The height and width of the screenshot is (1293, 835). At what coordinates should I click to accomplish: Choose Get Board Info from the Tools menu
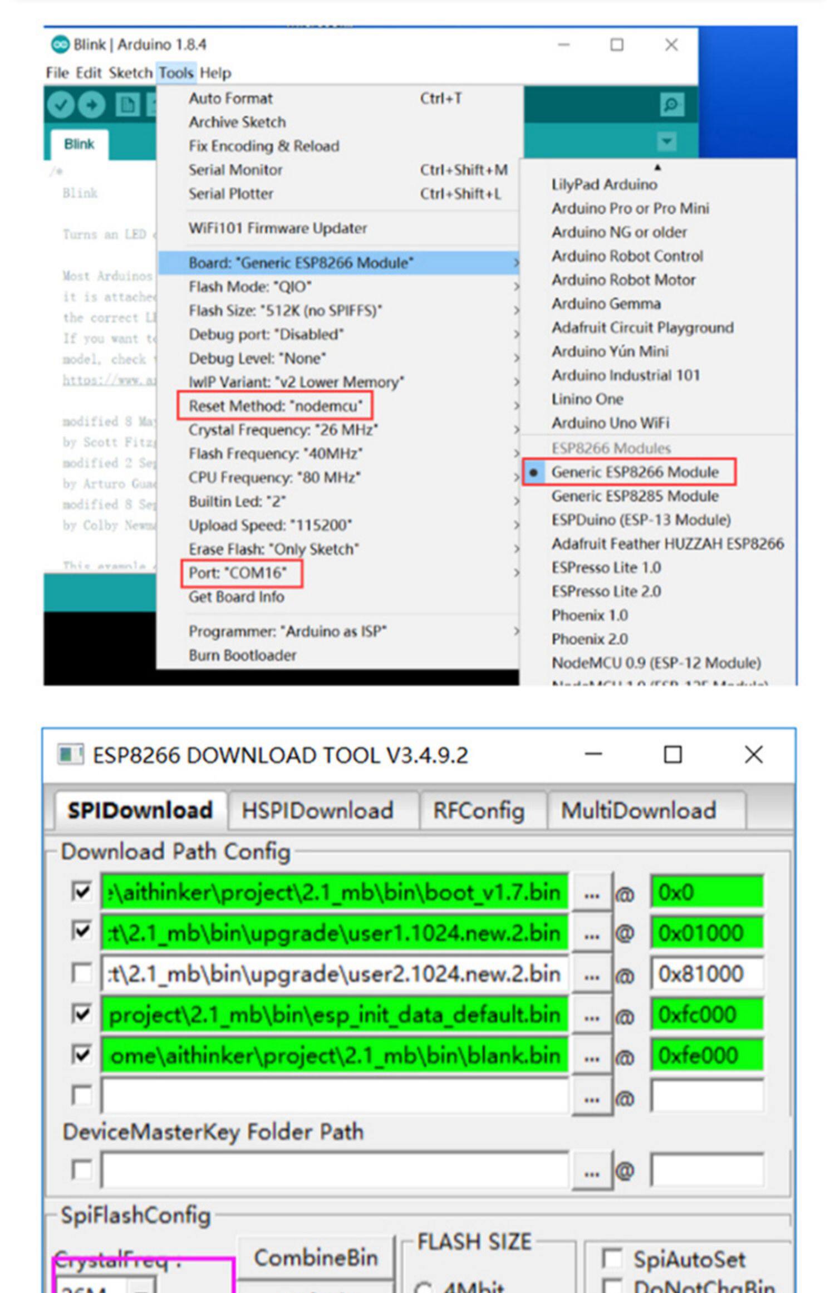pyautogui.click(x=340, y=597)
